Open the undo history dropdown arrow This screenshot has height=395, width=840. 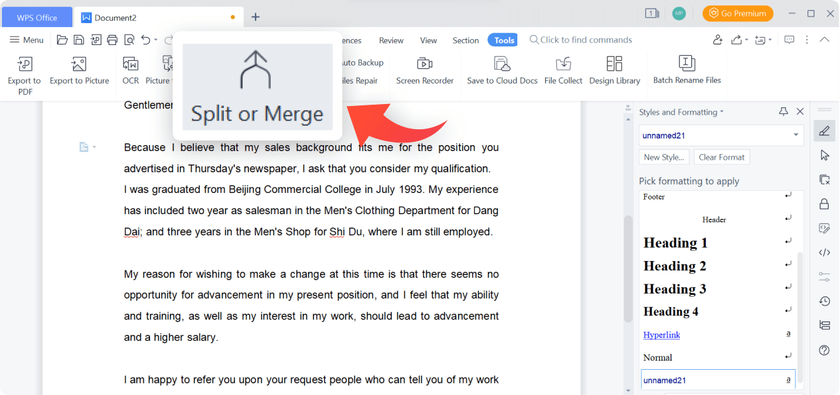156,40
